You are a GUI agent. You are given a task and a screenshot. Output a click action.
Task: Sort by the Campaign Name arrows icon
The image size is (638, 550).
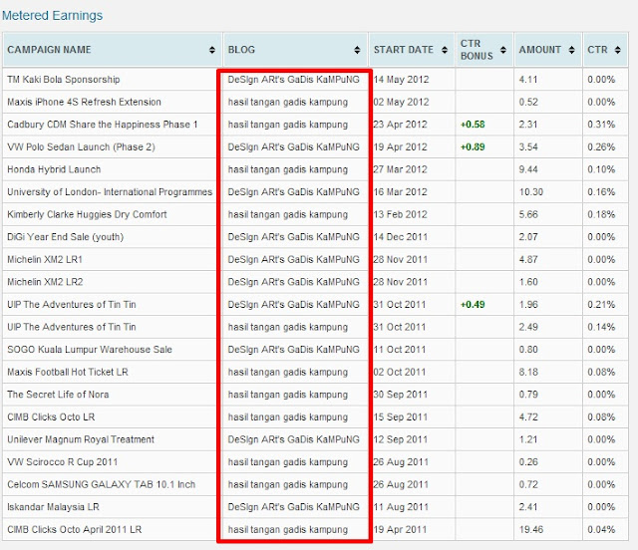tap(212, 50)
